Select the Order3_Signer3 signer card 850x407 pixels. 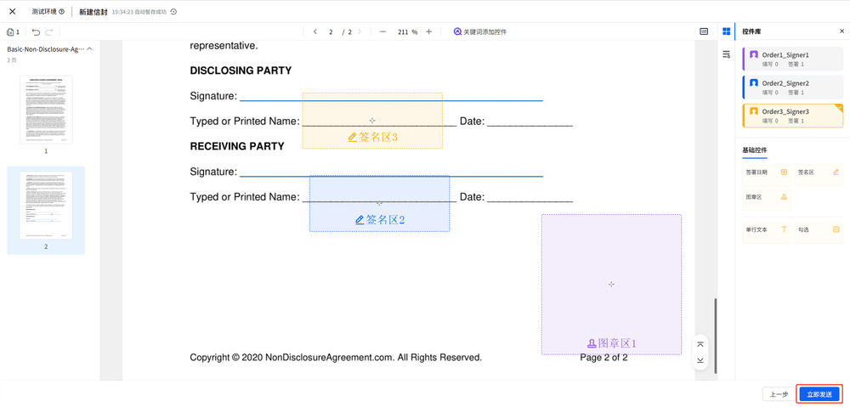(x=792, y=116)
